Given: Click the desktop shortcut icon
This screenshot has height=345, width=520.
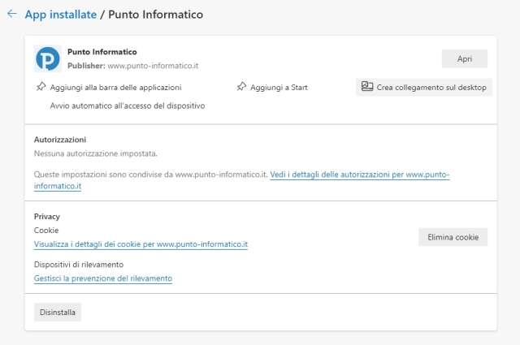Looking at the screenshot, I should [x=367, y=87].
